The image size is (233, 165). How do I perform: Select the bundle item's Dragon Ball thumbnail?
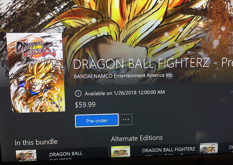pos(26,155)
